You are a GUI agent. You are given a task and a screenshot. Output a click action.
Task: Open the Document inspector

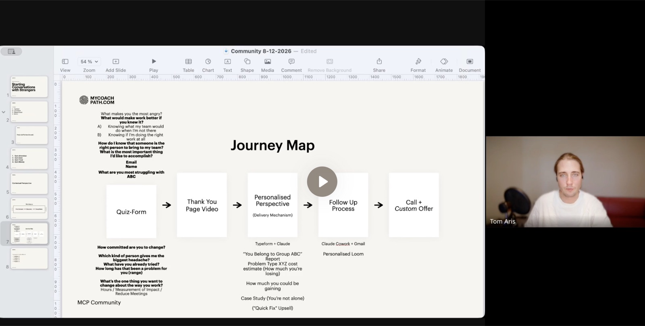470,65
